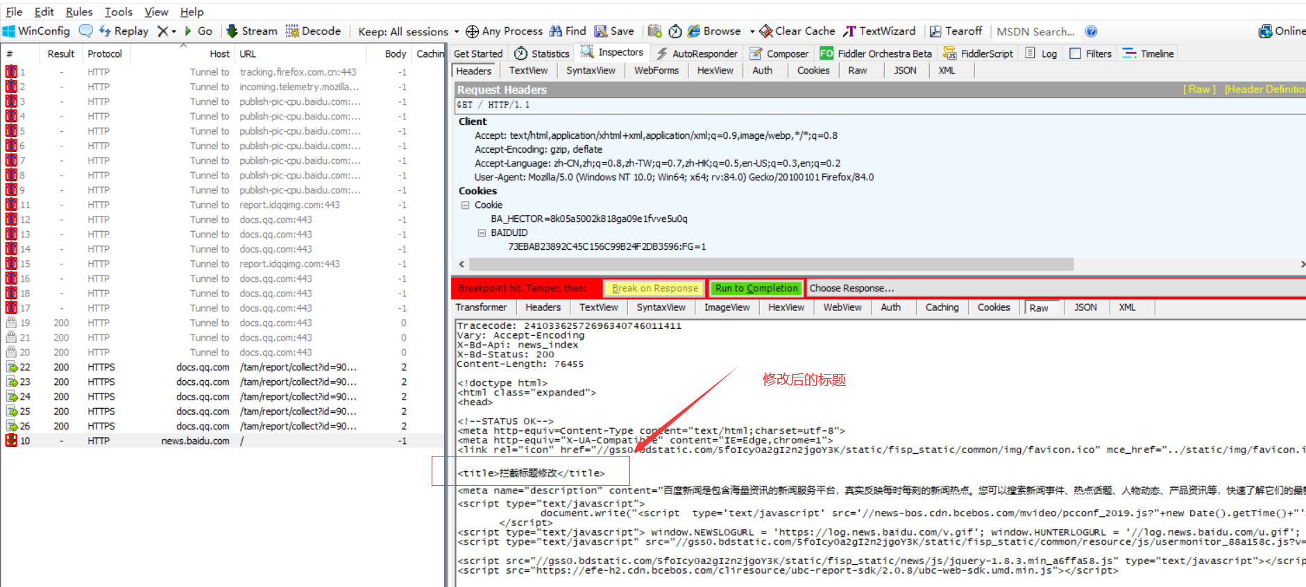
Task: Save sessions with the Save icon
Action: tap(614, 31)
